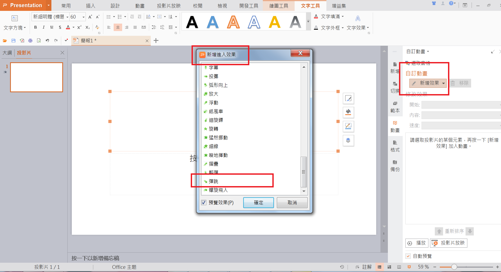Open the 插入 ribbon tab
The width and height of the screenshot is (501, 272).
tap(91, 6)
